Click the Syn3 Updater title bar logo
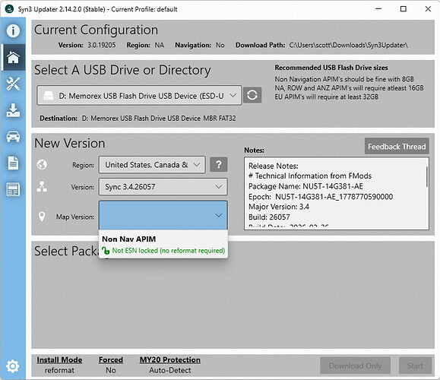The width and height of the screenshot is (440, 380). pyautogui.click(x=9, y=9)
